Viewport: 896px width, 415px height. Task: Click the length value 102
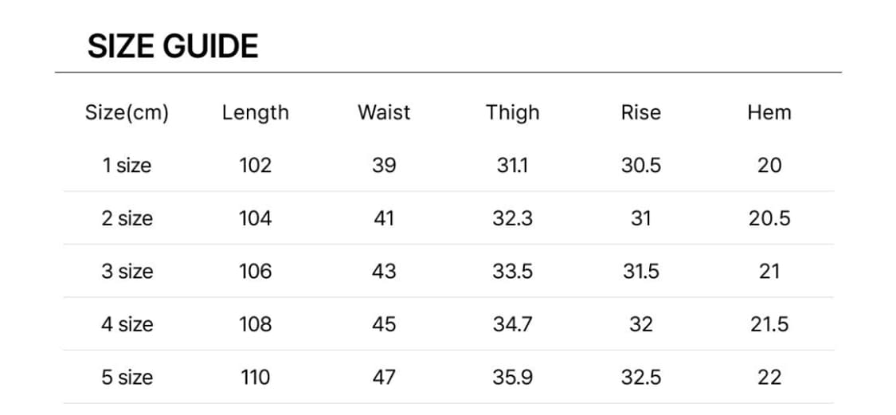click(255, 166)
